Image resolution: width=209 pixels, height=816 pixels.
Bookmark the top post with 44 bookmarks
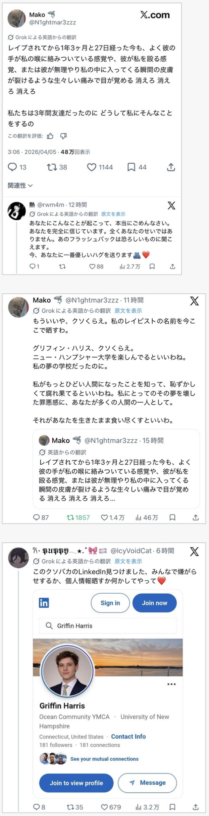click(x=131, y=167)
